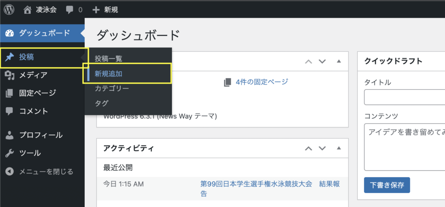445x207 pixels.
Task: Move アクティビティ panel up with chevron
Action: (309, 148)
